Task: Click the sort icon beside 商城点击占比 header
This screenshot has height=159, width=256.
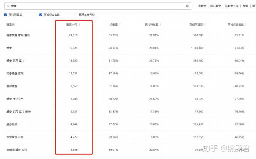Action: click(246, 25)
